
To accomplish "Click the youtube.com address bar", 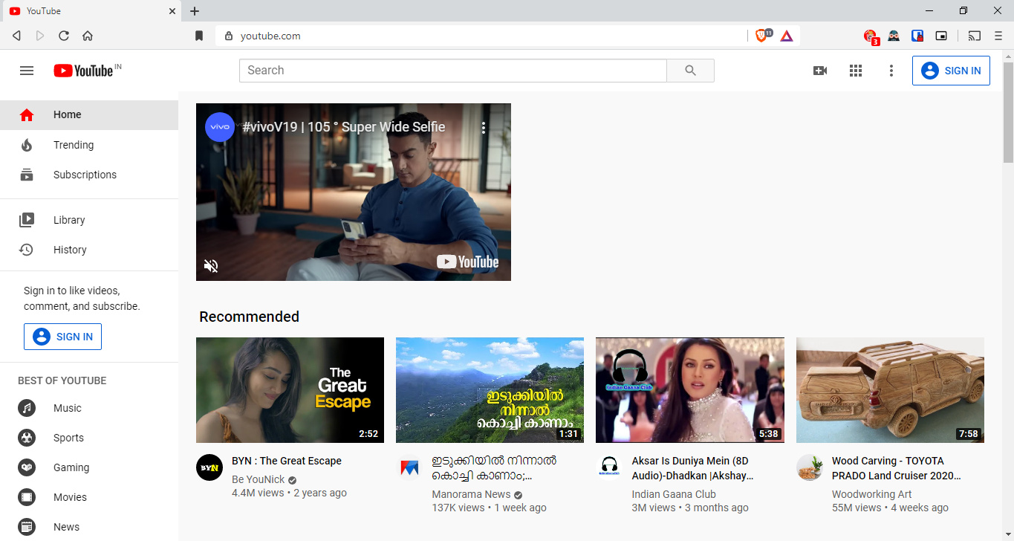I will point(481,36).
